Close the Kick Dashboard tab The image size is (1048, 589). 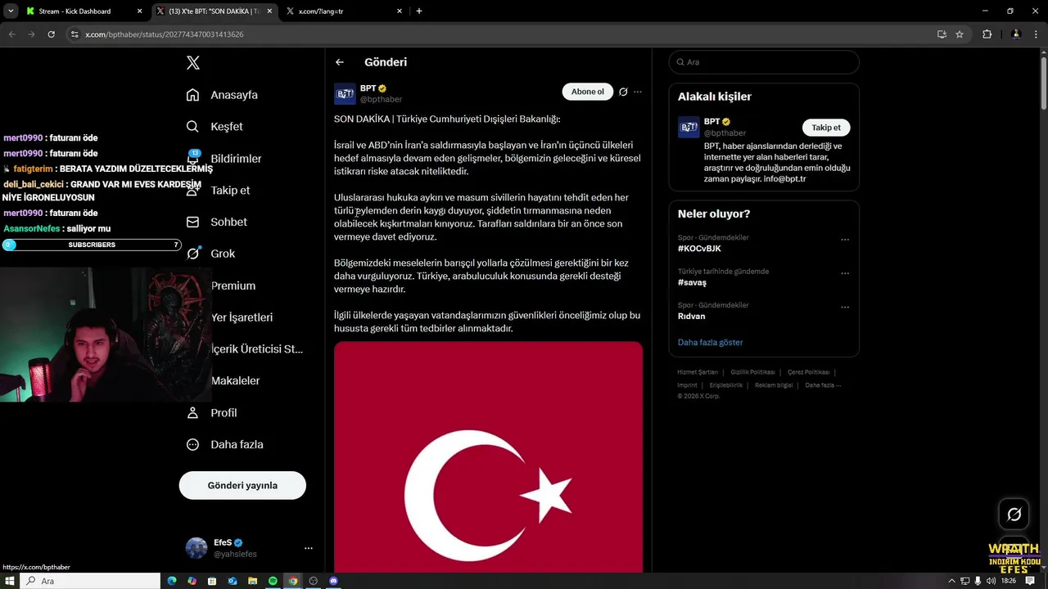click(139, 11)
